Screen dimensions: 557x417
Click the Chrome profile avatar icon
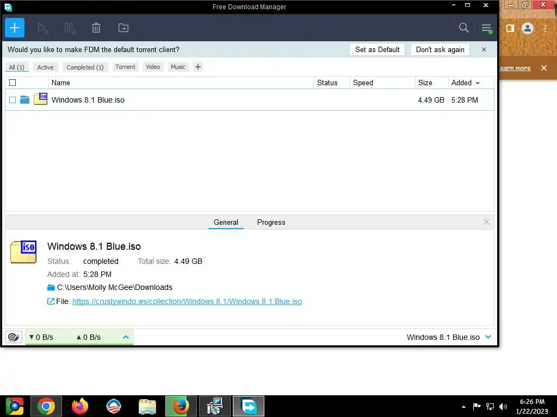[528, 28]
